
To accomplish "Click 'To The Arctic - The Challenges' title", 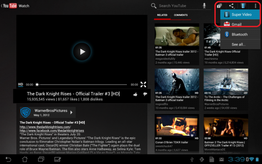I will click(x=224, y=98).
